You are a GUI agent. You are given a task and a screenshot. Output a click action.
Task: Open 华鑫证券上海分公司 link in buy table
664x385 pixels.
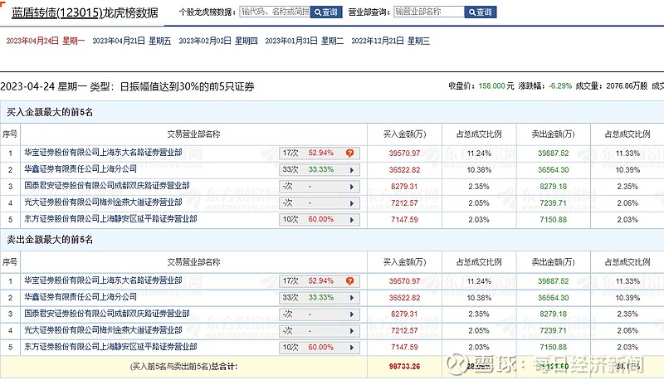(x=81, y=169)
